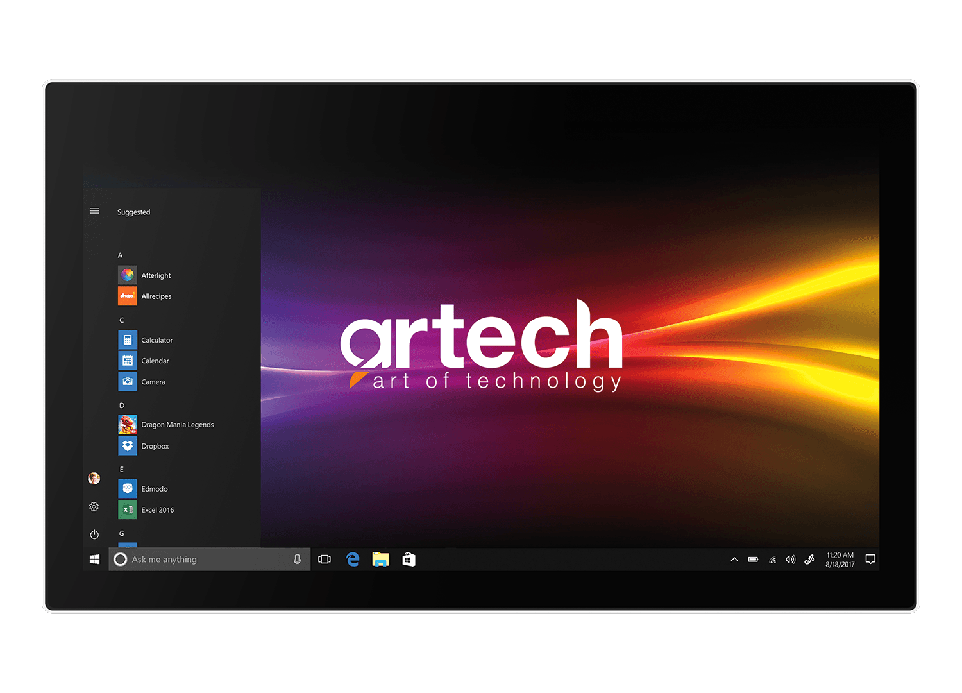The width and height of the screenshot is (962, 693).
Task: Open the Power options button
Action: pos(94,535)
